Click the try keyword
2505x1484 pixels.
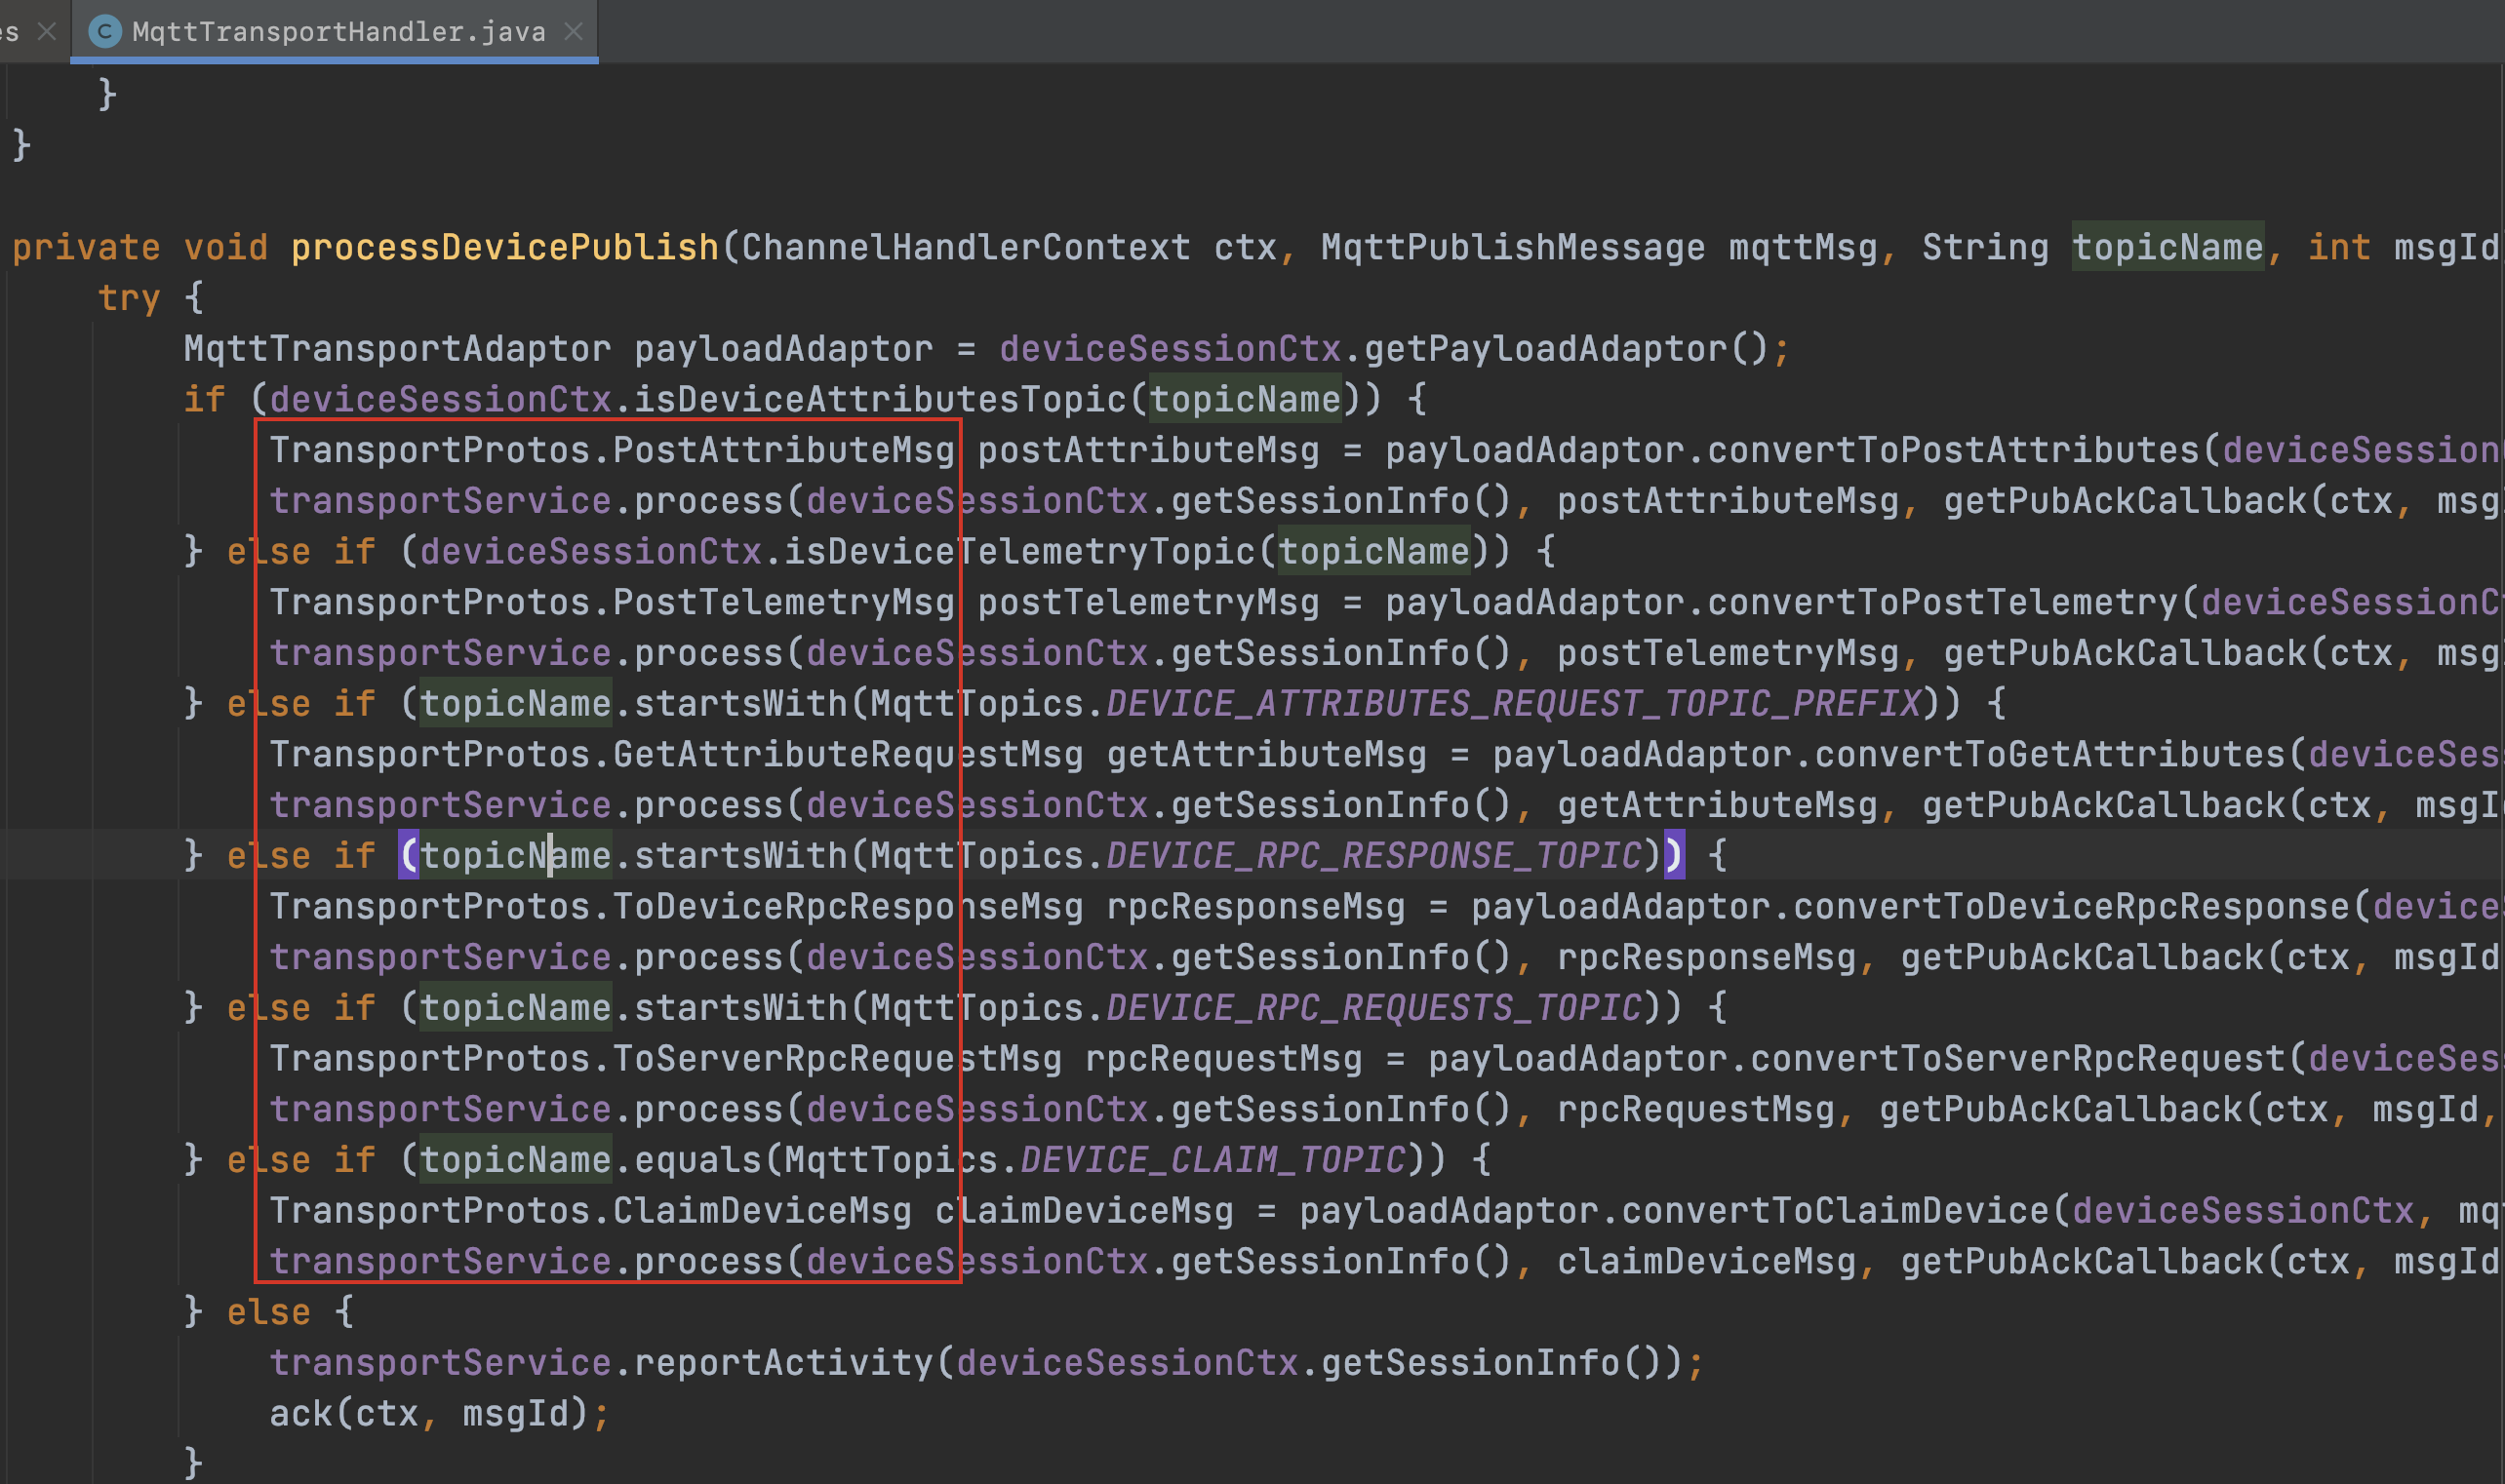[128, 298]
